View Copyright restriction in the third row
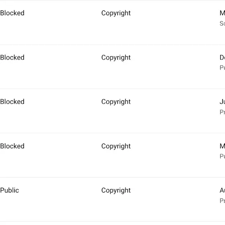The width and height of the screenshot is (225, 225). coord(116,102)
